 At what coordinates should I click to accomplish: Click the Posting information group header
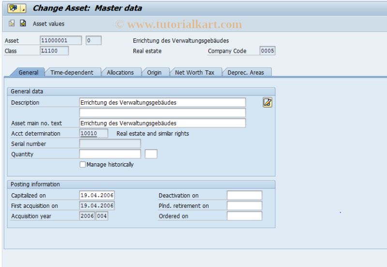click(141, 184)
